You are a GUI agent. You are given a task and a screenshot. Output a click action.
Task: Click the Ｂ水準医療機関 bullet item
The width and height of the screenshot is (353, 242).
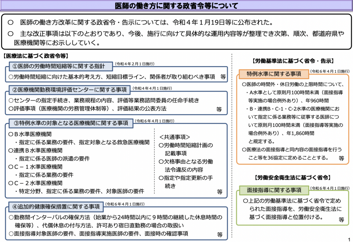click(30, 134)
